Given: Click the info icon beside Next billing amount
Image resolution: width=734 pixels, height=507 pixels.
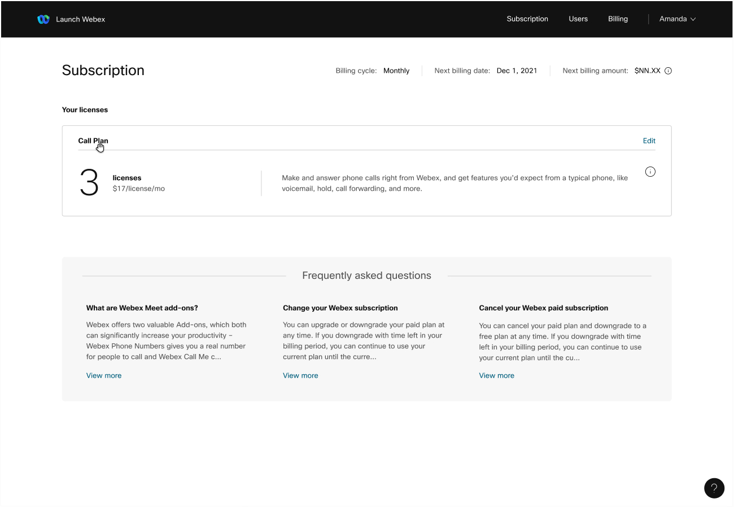Looking at the screenshot, I should click(x=668, y=71).
